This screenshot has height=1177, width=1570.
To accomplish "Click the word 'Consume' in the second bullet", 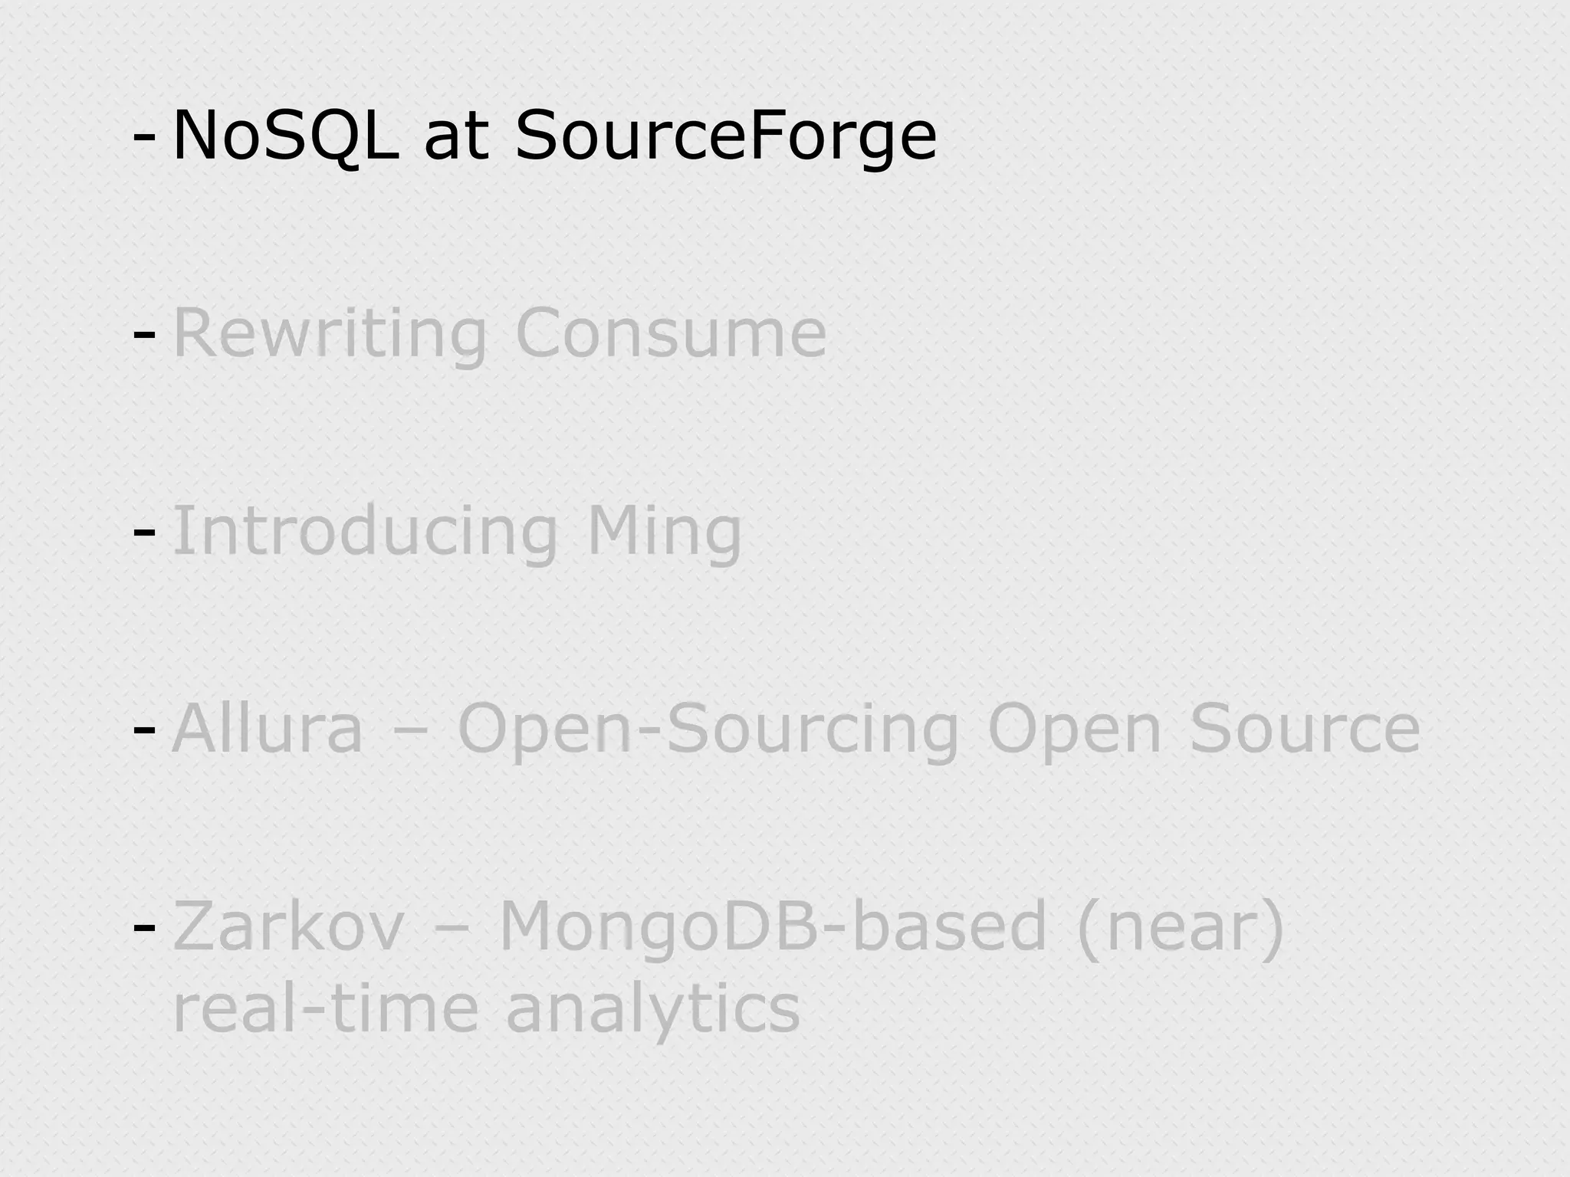I will pos(671,333).
